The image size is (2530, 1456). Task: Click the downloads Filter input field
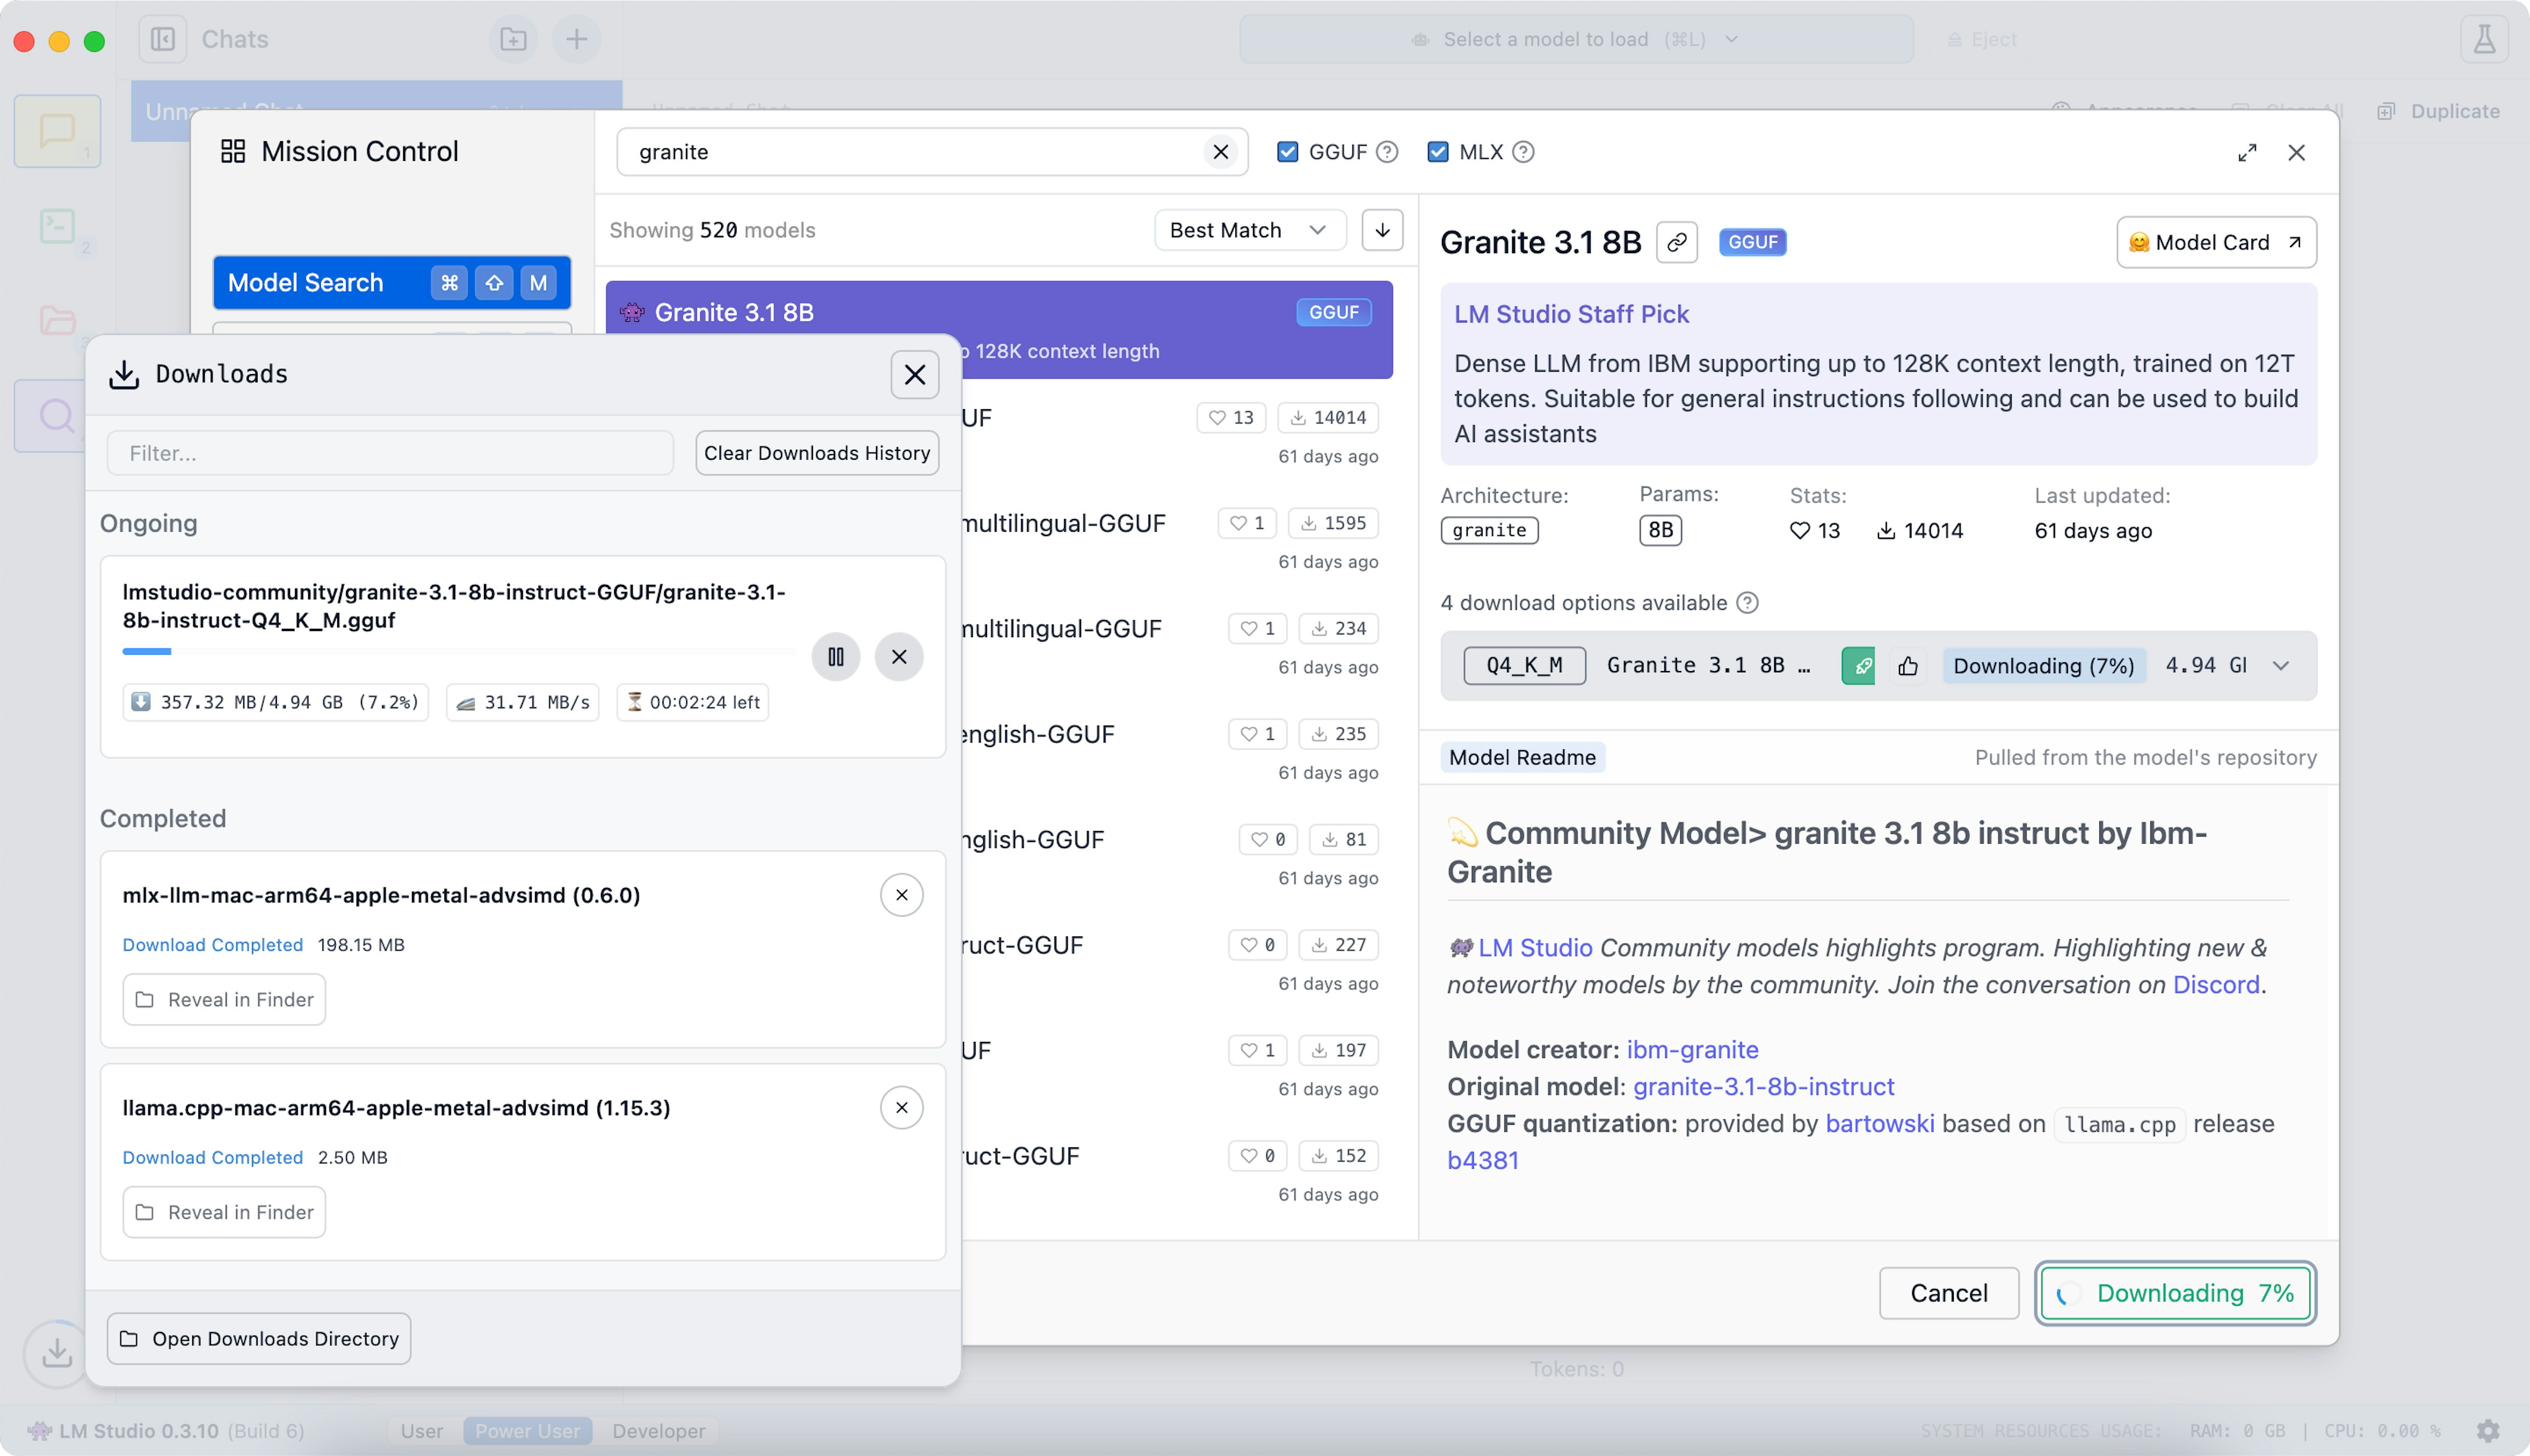click(390, 453)
